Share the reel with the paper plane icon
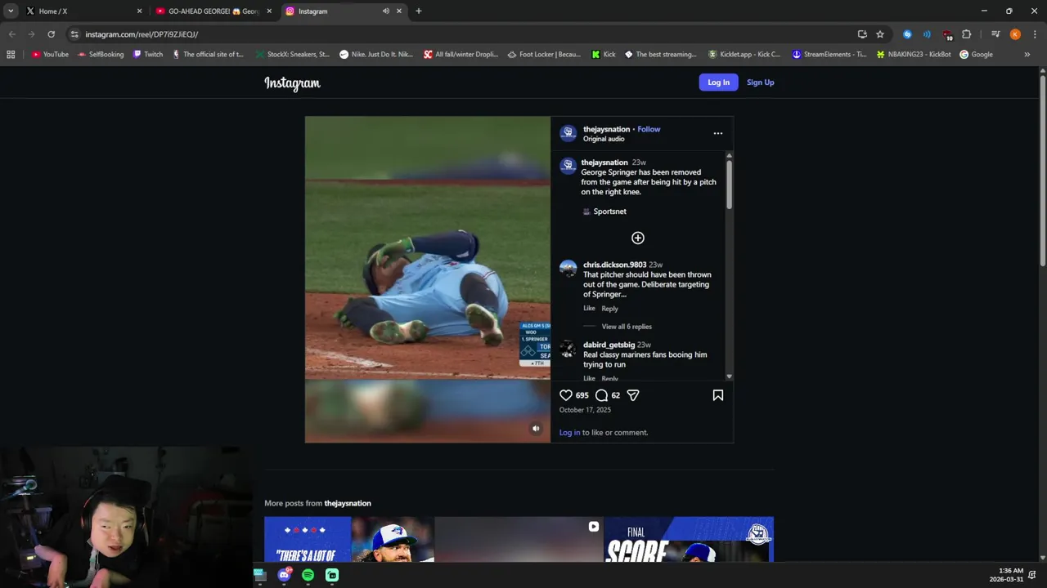The height and width of the screenshot is (588, 1047). click(633, 395)
